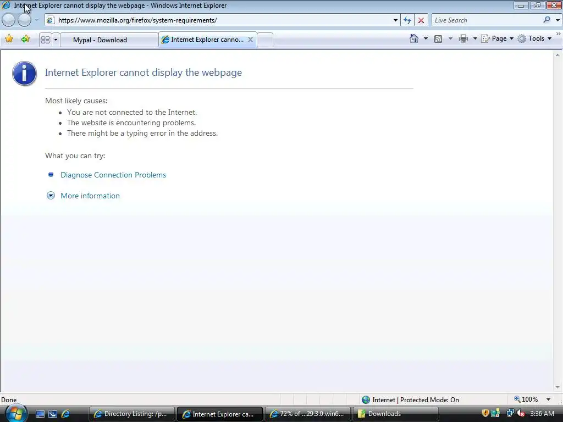
Task: Open the Tools menu
Action: click(534, 38)
